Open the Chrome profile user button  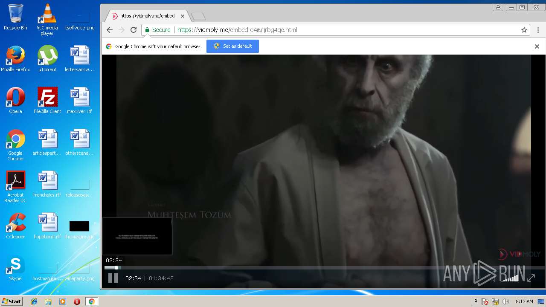point(498,7)
